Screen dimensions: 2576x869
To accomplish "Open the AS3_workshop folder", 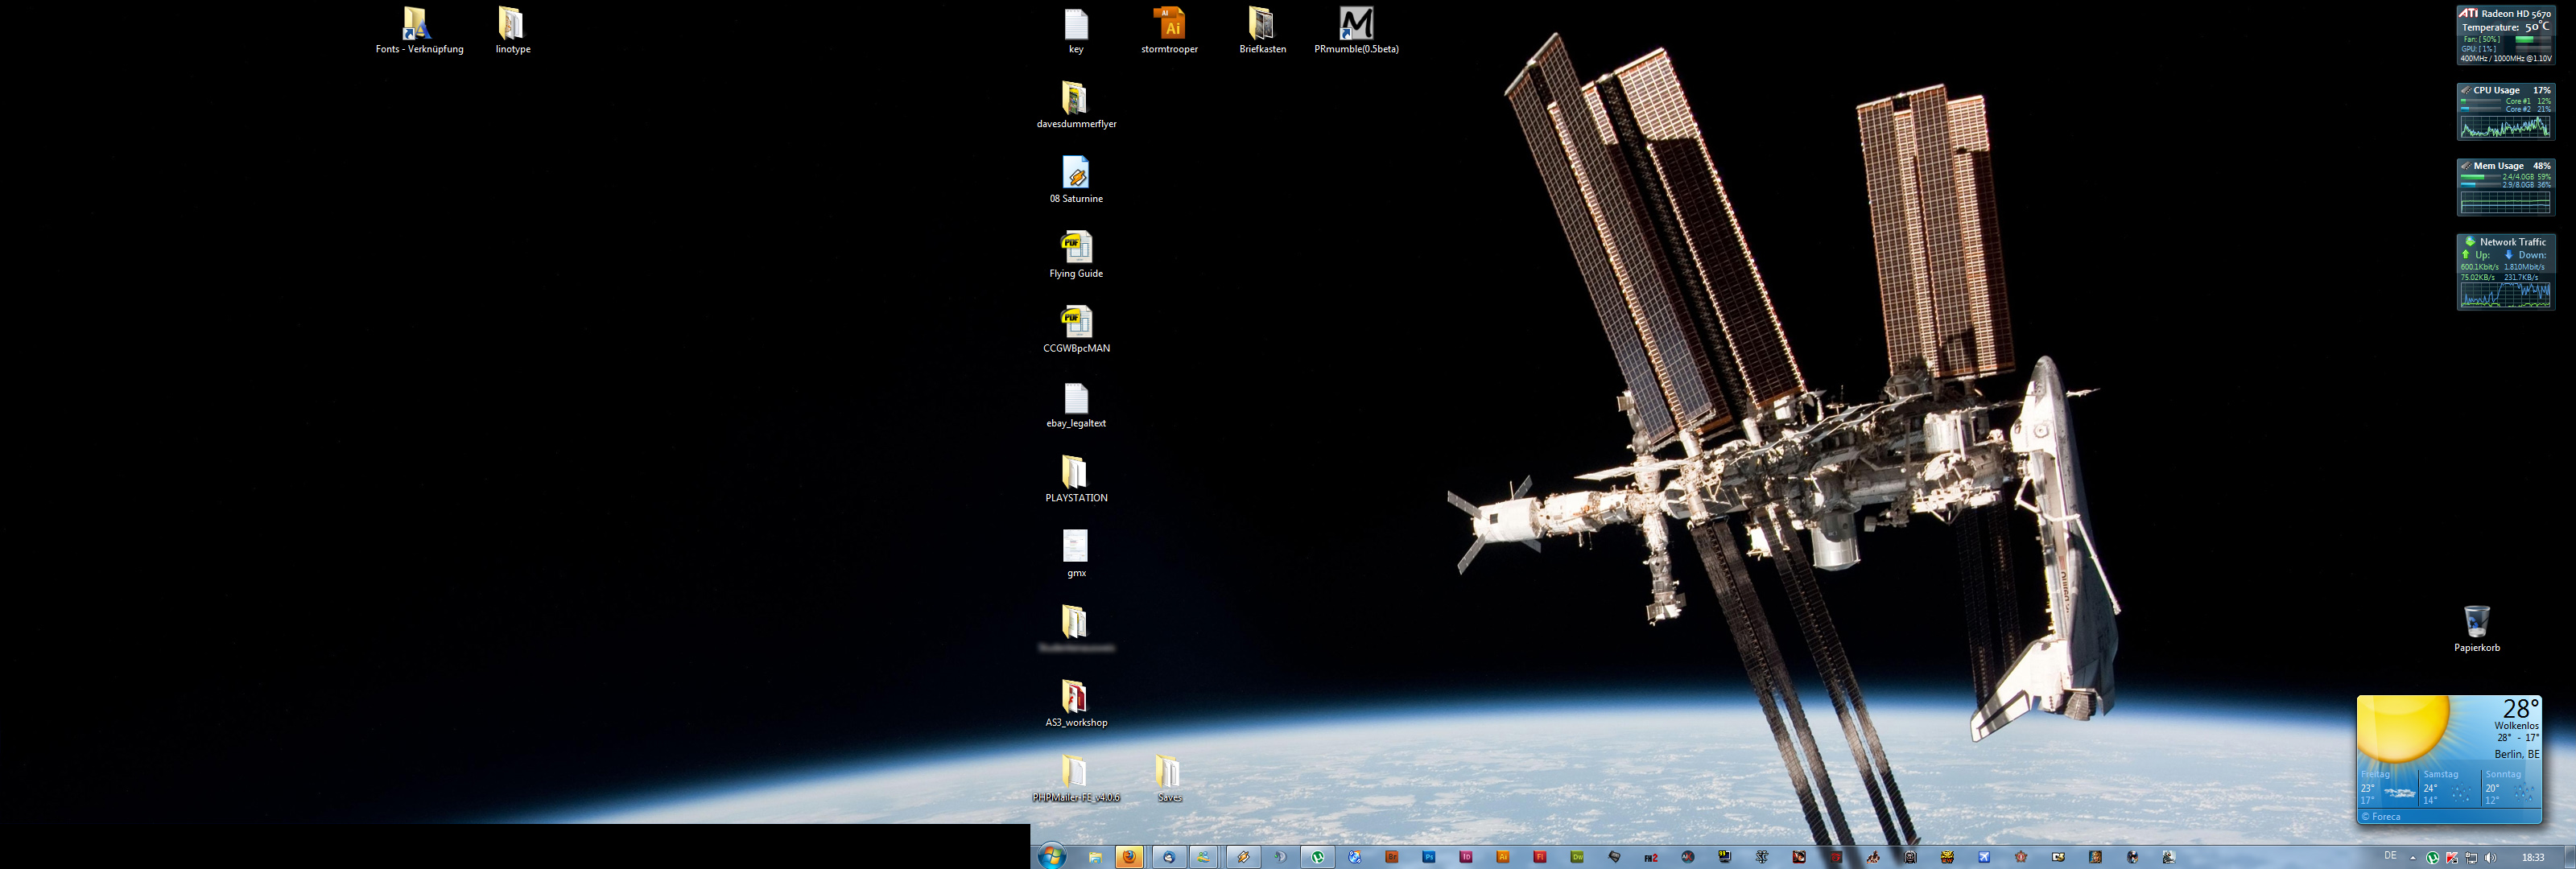I will (x=1076, y=704).
